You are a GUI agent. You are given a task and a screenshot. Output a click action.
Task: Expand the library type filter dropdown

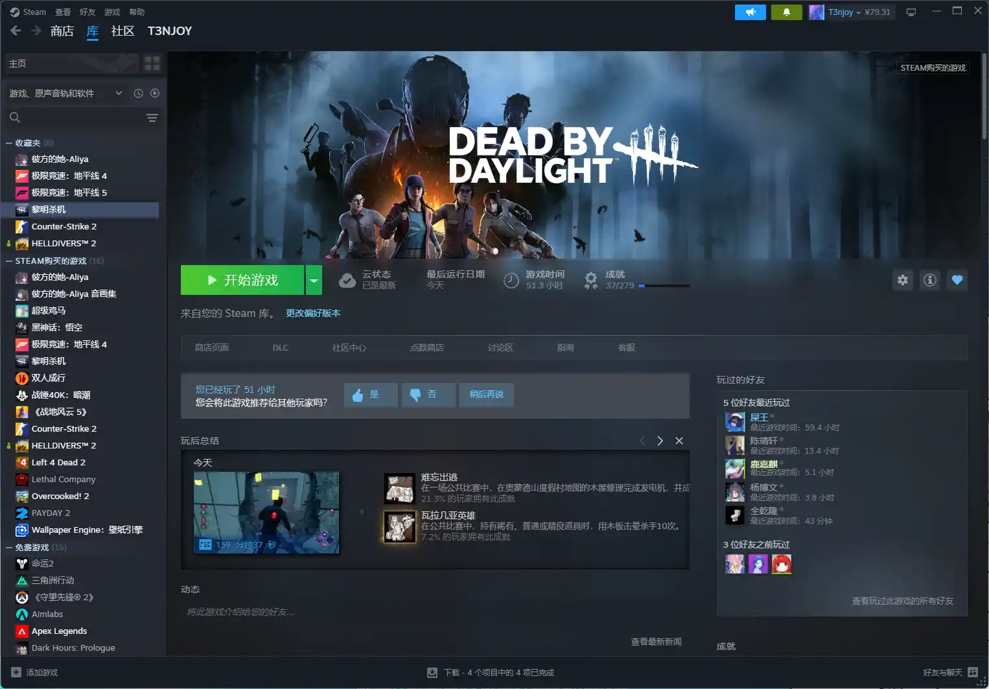(119, 93)
